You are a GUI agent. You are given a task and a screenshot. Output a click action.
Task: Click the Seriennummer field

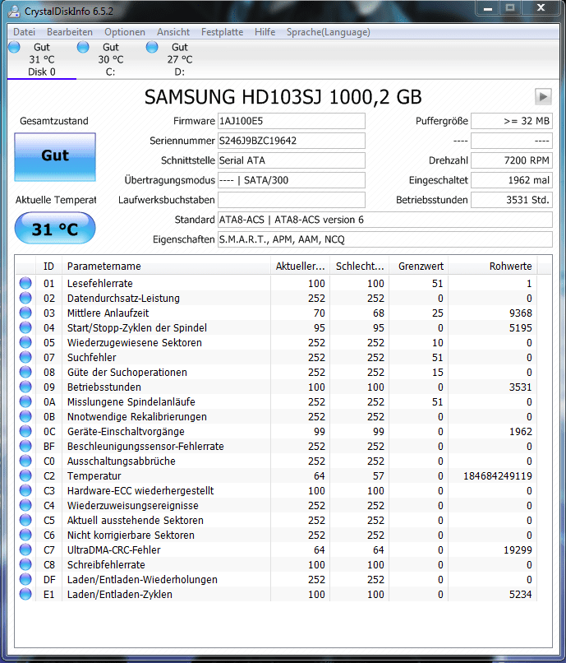click(292, 141)
